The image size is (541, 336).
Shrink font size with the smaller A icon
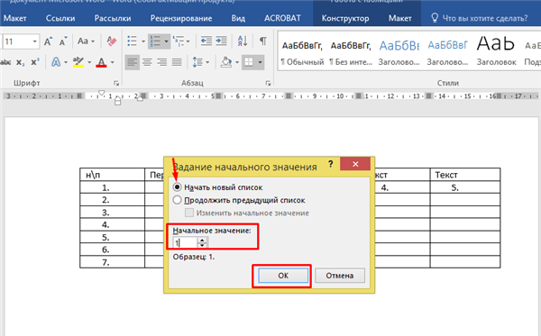63,41
